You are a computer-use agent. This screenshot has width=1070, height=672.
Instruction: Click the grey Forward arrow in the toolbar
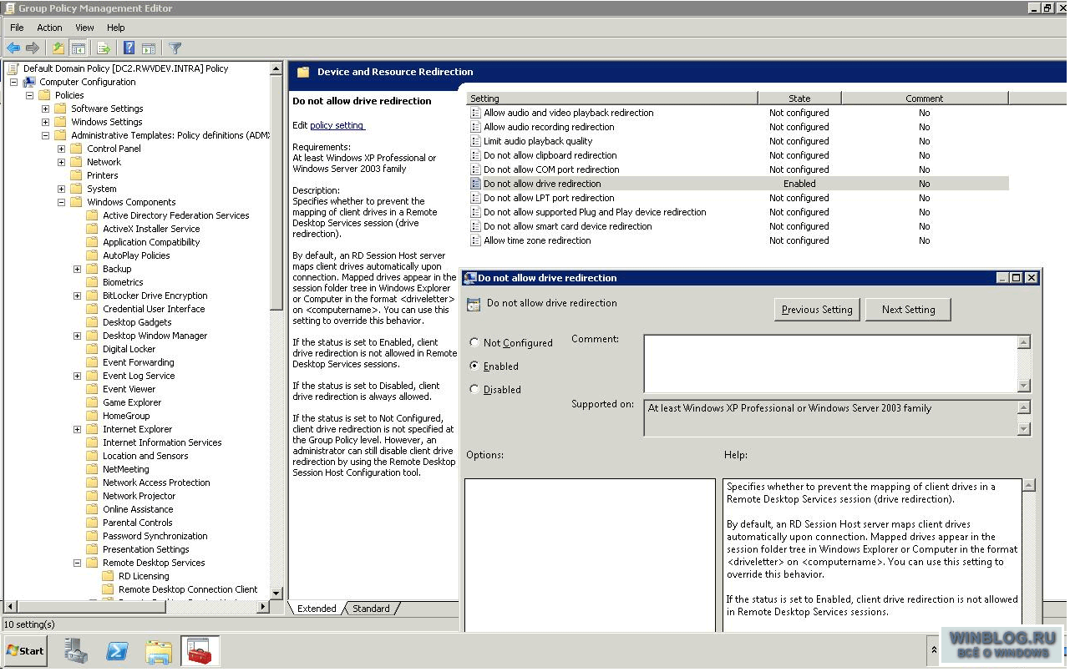click(x=33, y=48)
